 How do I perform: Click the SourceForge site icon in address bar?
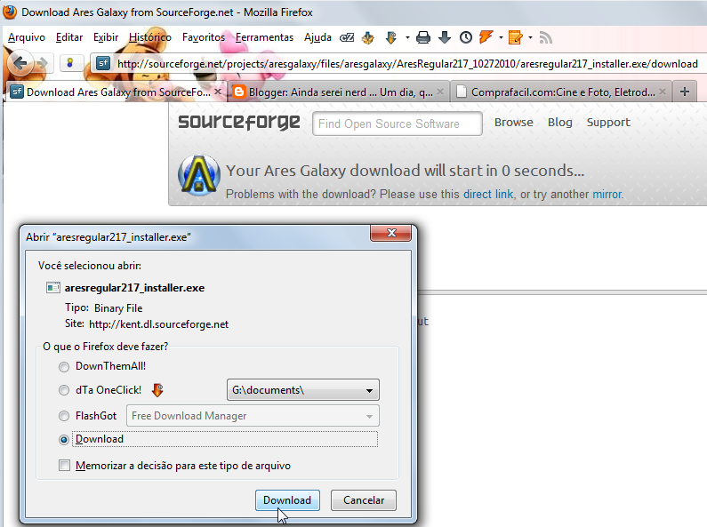click(103, 63)
